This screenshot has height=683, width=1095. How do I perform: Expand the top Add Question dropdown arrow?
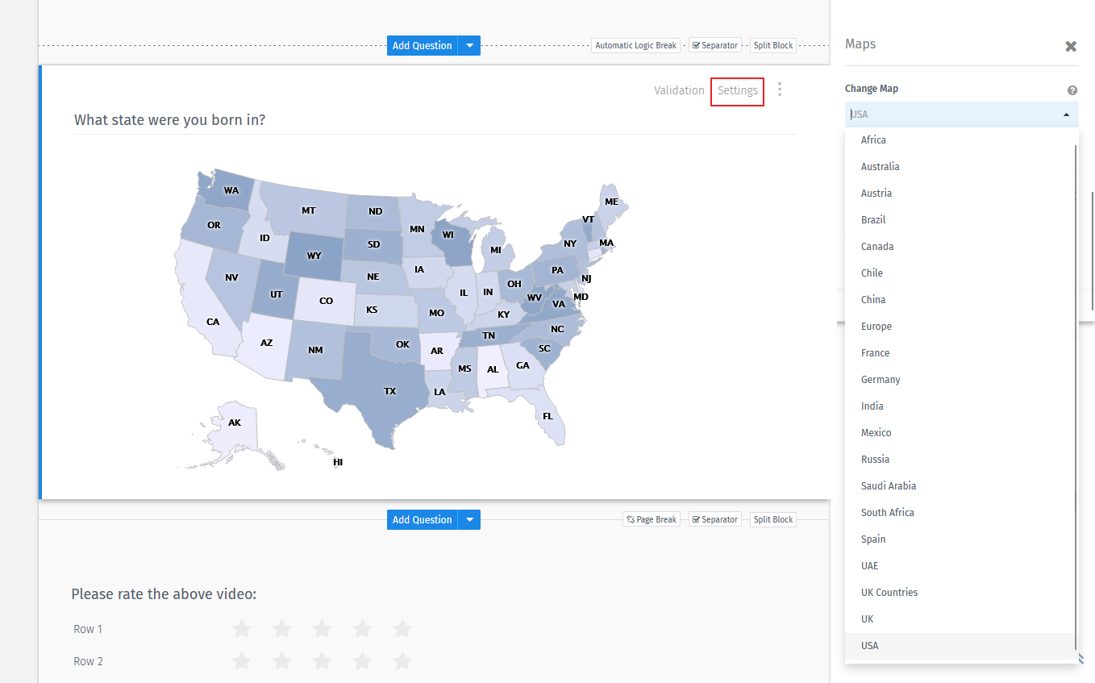[469, 46]
